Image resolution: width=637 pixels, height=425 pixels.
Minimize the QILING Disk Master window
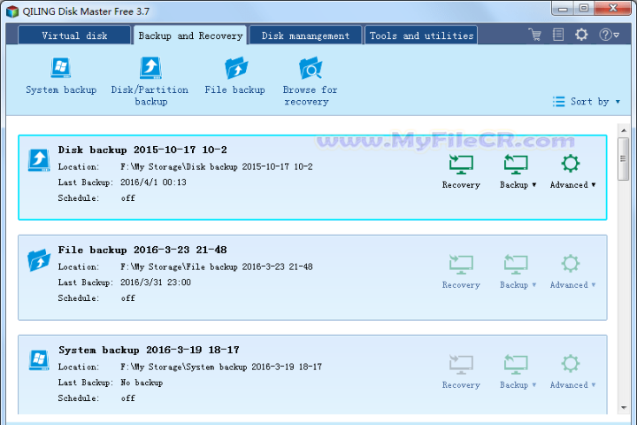pos(563,8)
